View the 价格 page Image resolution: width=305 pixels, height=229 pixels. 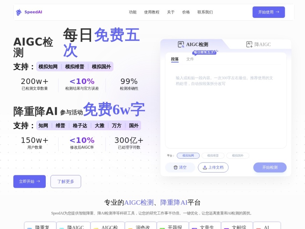(186, 12)
